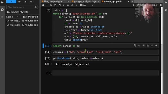
Task: Select the tweets.db file
Action: pyautogui.click(x=22, y=25)
